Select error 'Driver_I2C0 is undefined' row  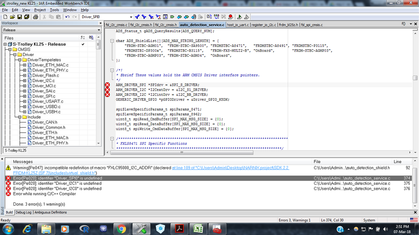[208, 189]
